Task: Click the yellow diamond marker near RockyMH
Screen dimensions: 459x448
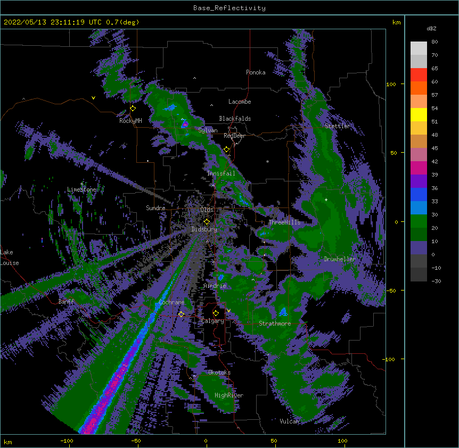Action: 133,109
